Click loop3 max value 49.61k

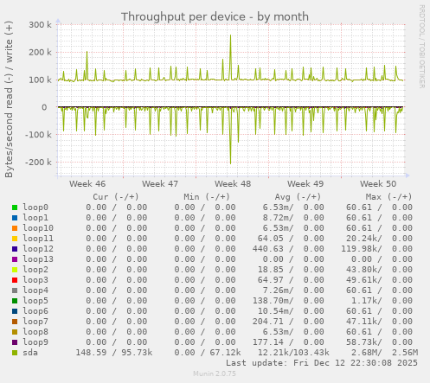pos(362,280)
